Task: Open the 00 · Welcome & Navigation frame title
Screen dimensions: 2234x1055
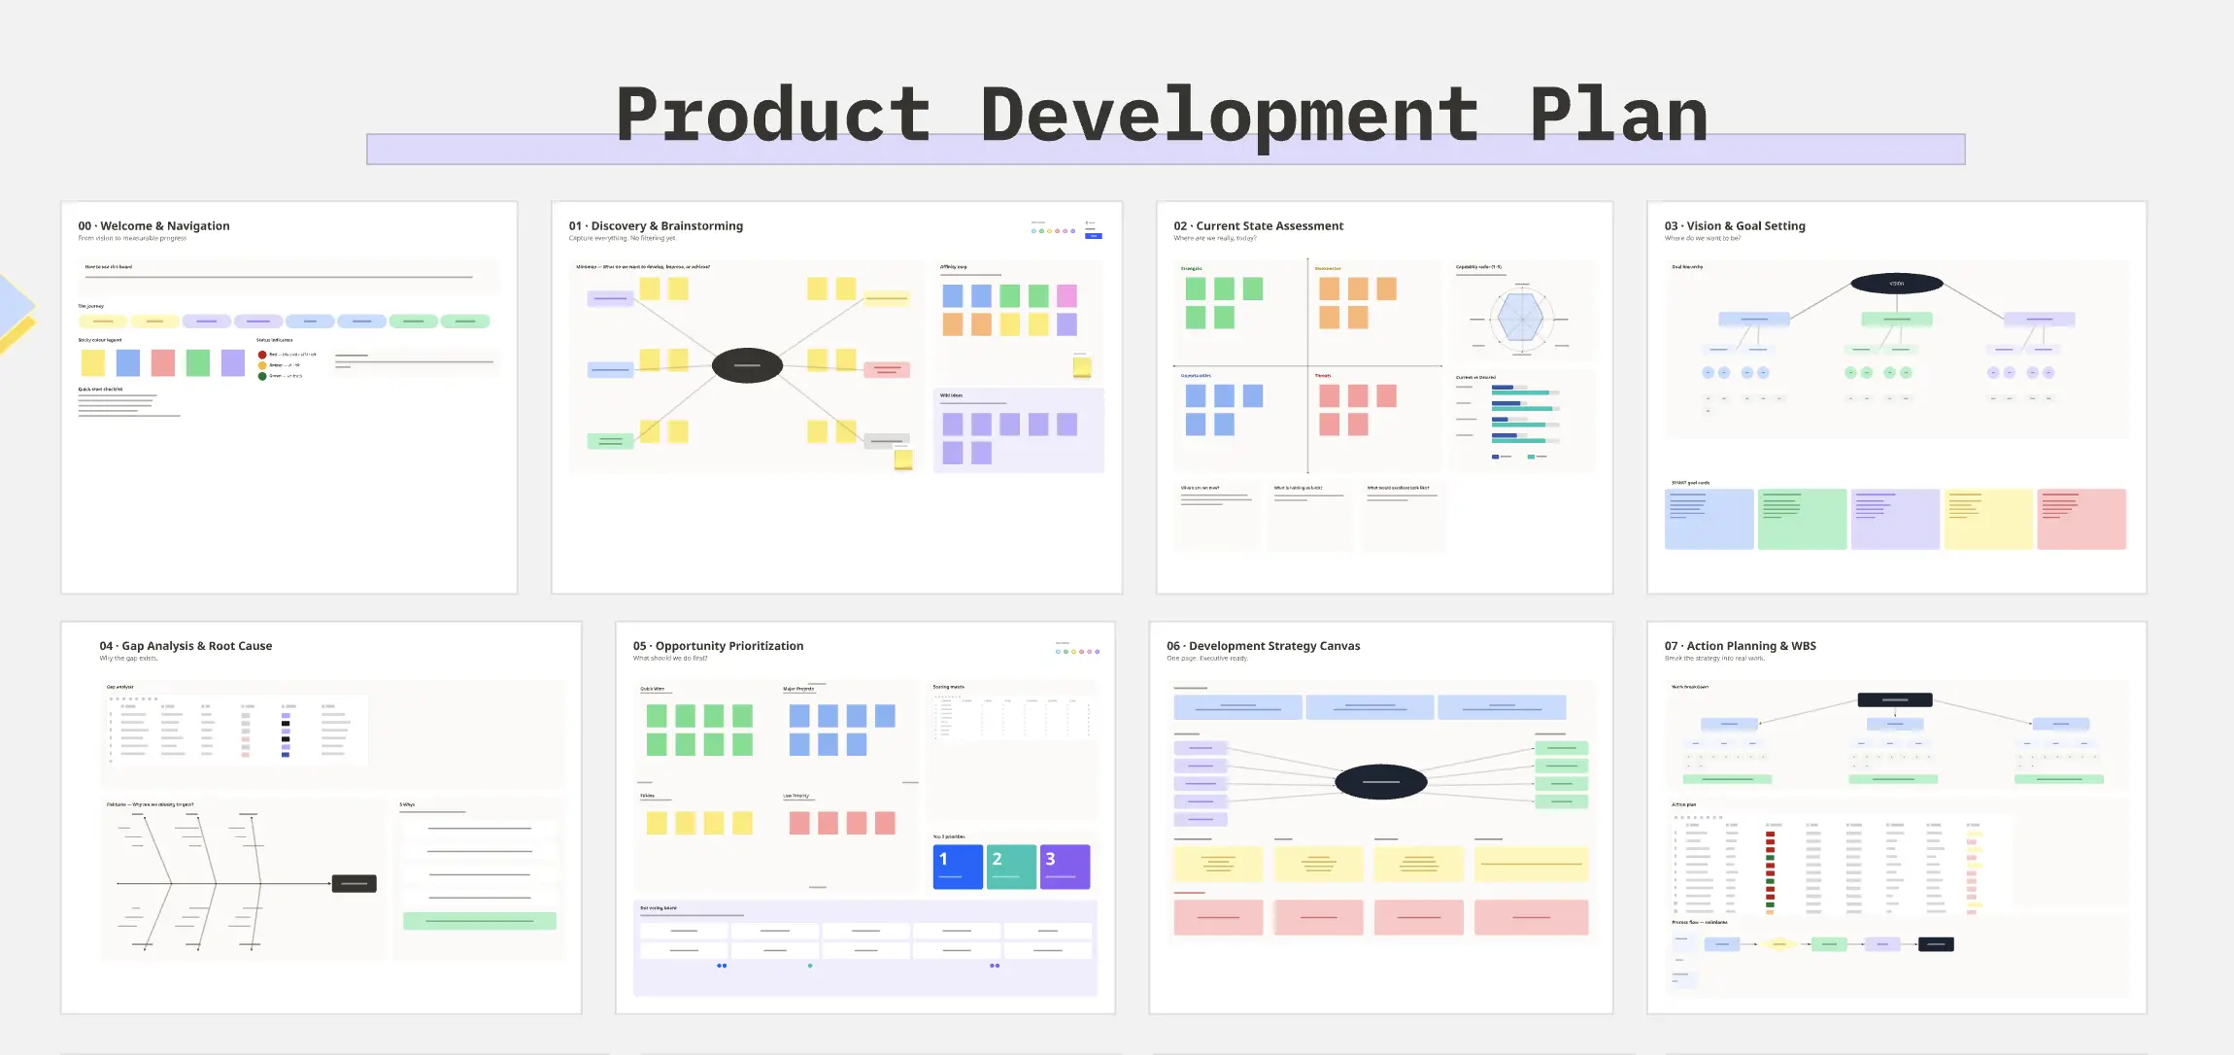Action: (153, 225)
